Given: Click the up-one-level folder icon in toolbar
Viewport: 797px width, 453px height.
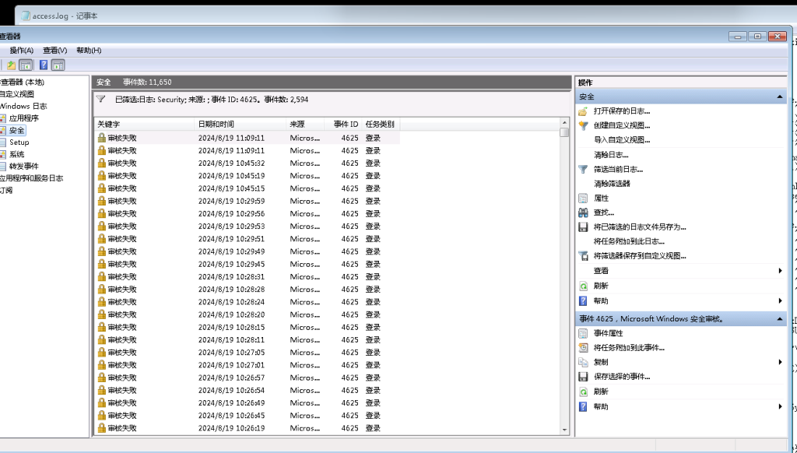Looking at the screenshot, I should 11,65.
